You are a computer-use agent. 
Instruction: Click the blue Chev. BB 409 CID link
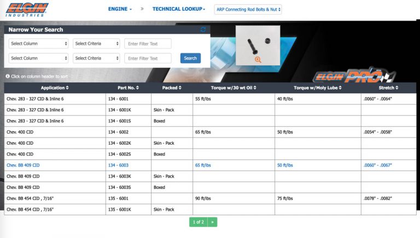pos(23,165)
